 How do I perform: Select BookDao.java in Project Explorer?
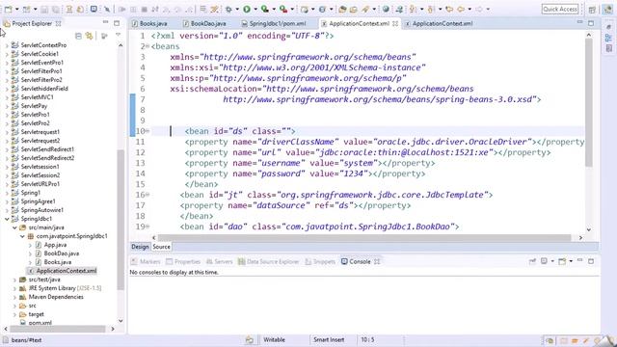click(x=61, y=254)
